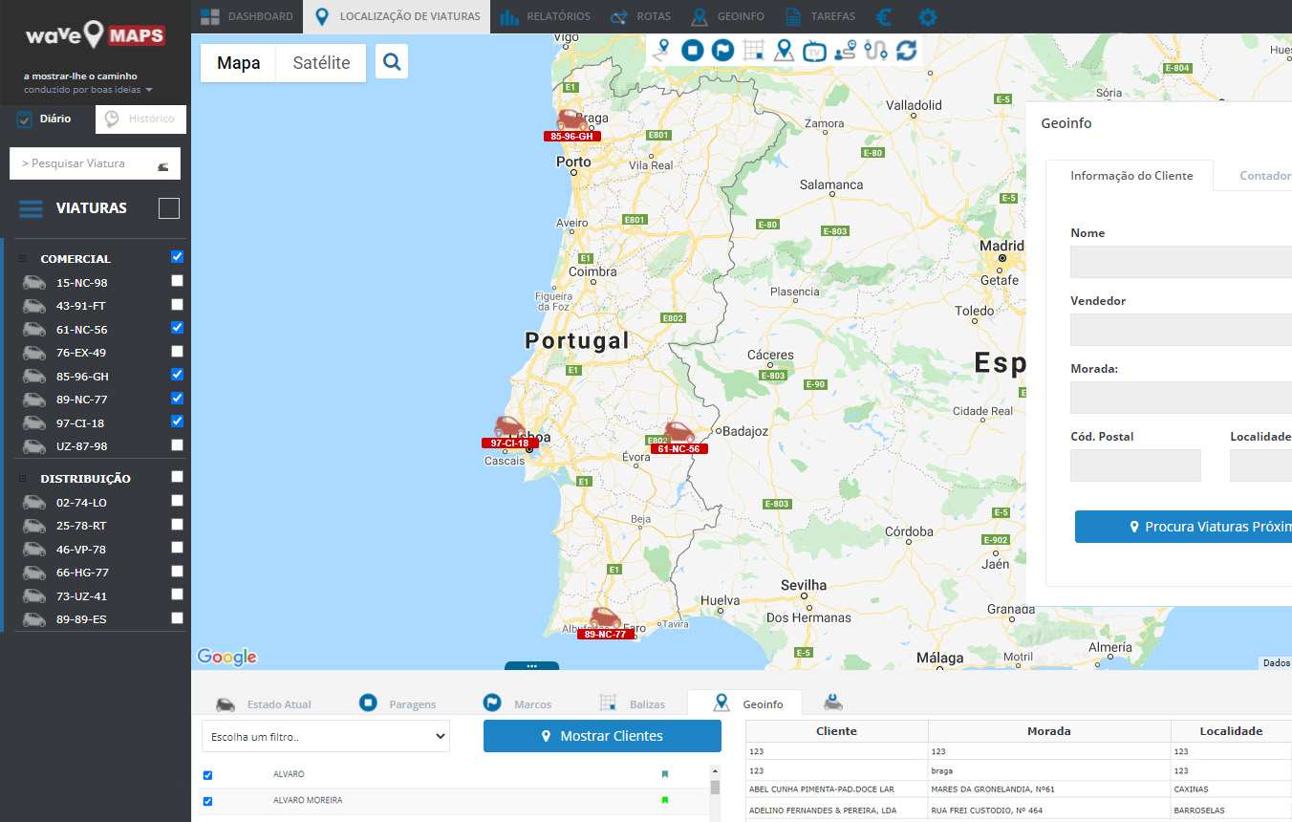The image size is (1292, 822).
Task: Click the TV icon in map toolbar
Action: (x=814, y=51)
